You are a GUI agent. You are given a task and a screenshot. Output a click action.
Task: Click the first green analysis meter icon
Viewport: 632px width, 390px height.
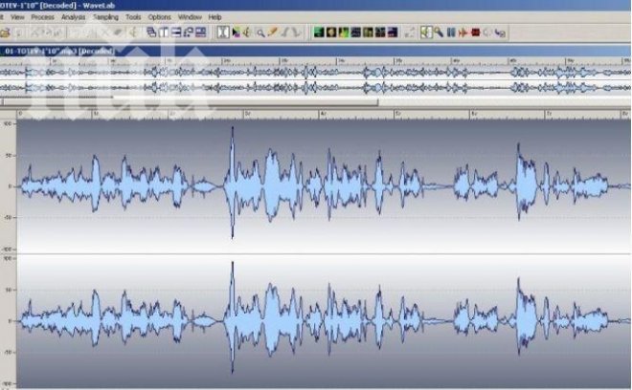(318, 32)
